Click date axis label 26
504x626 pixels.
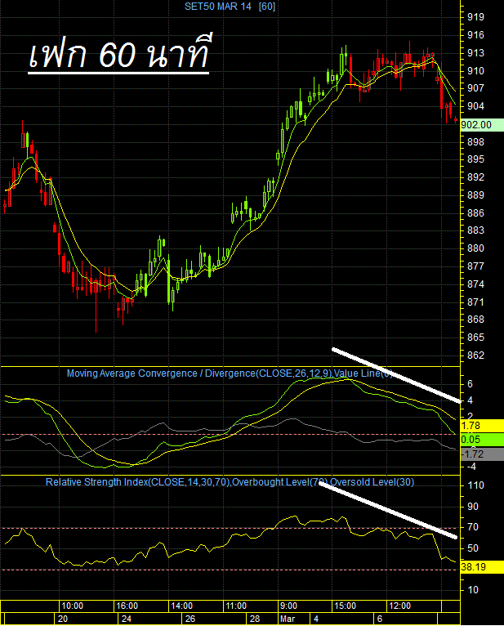pos(190,619)
